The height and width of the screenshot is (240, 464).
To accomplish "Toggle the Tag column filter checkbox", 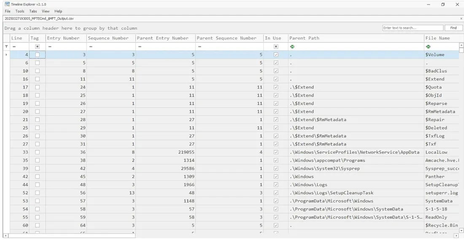I will pyautogui.click(x=38, y=46).
